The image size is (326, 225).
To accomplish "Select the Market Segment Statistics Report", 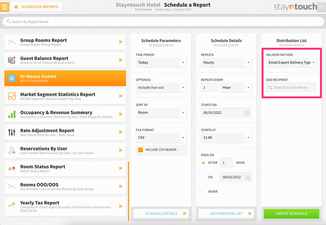I will [x=65, y=96].
